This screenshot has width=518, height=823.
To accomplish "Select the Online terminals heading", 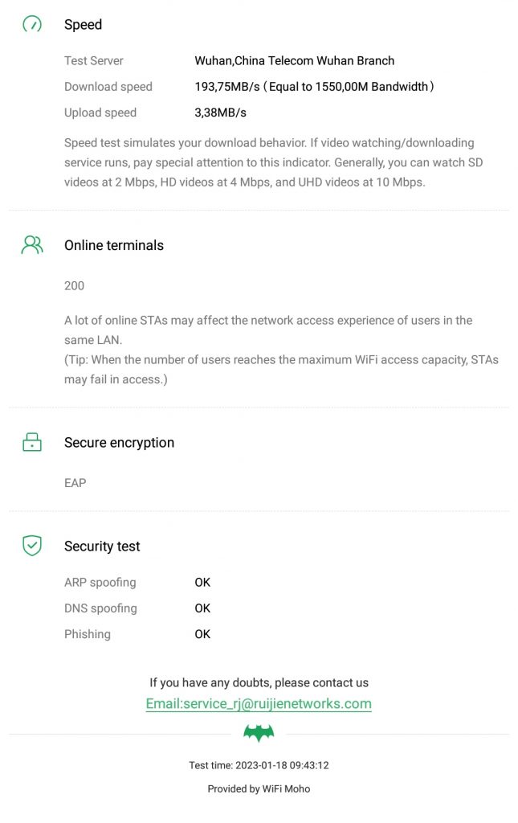I will 114,246.
